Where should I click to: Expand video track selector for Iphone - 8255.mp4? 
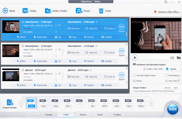click(56, 74)
